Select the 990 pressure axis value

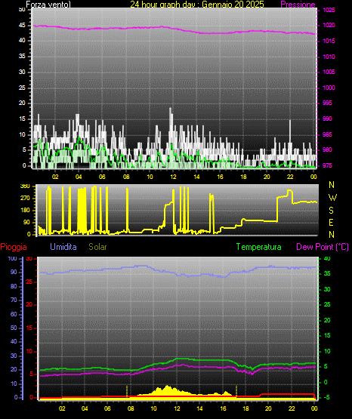(x=327, y=119)
